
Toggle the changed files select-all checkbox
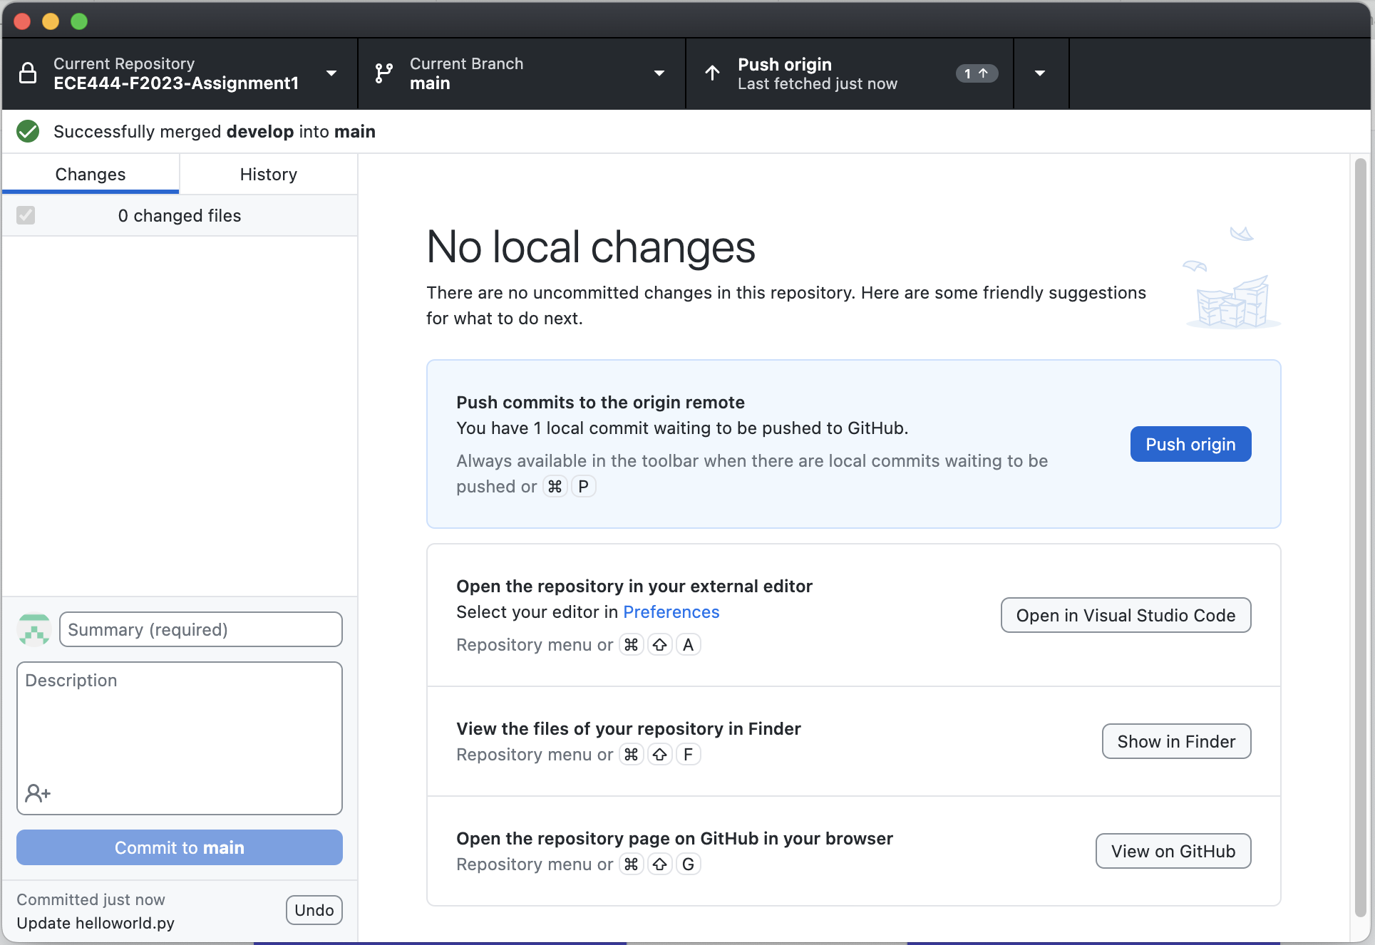pos(26,215)
